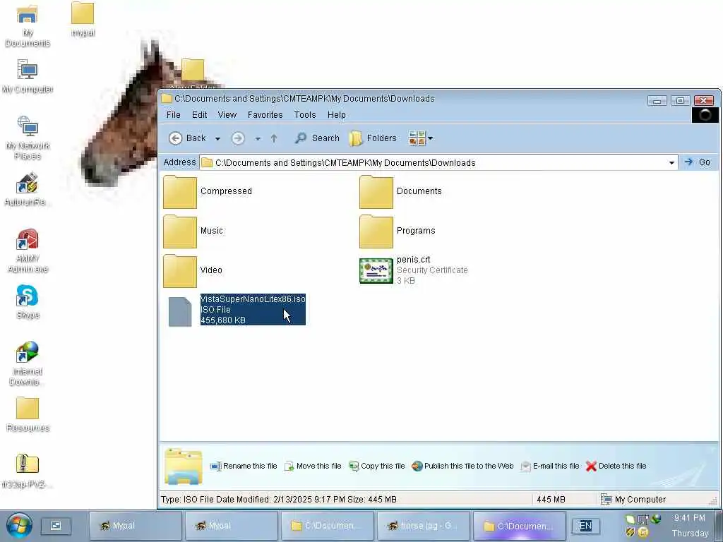Switch to the inactive C:\Documen taskbar button
Screen dimensions: 723x542
coord(327,526)
